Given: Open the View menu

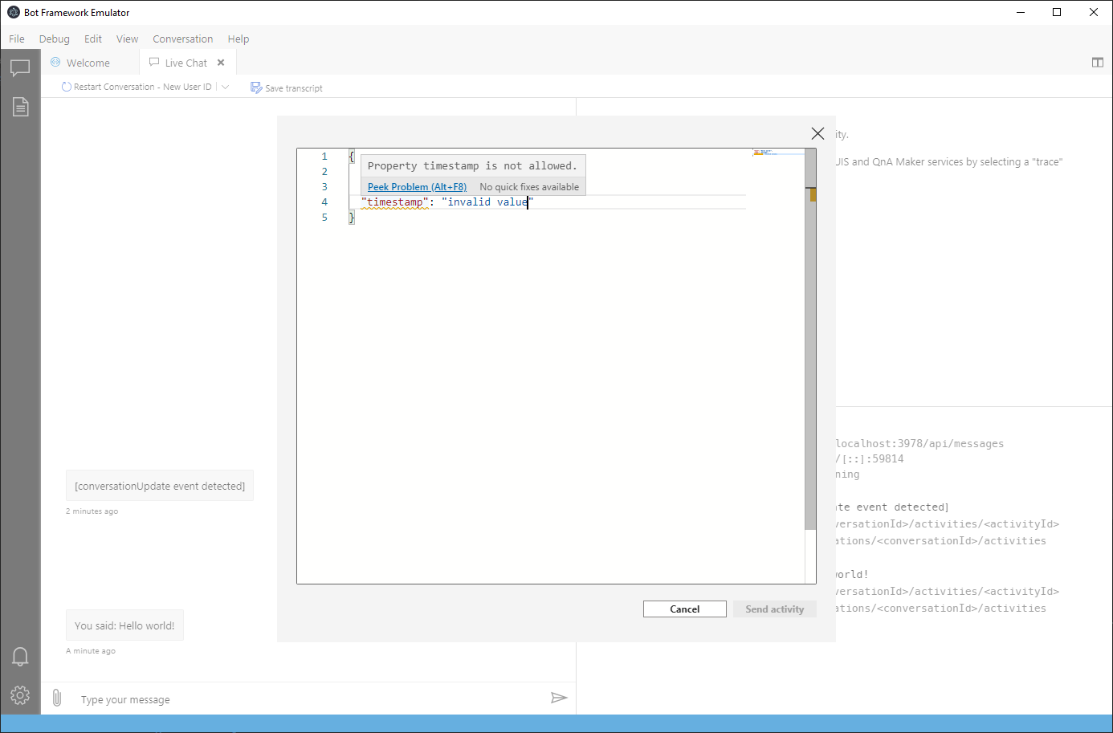Looking at the screenshot, I should tap(127, 39).
